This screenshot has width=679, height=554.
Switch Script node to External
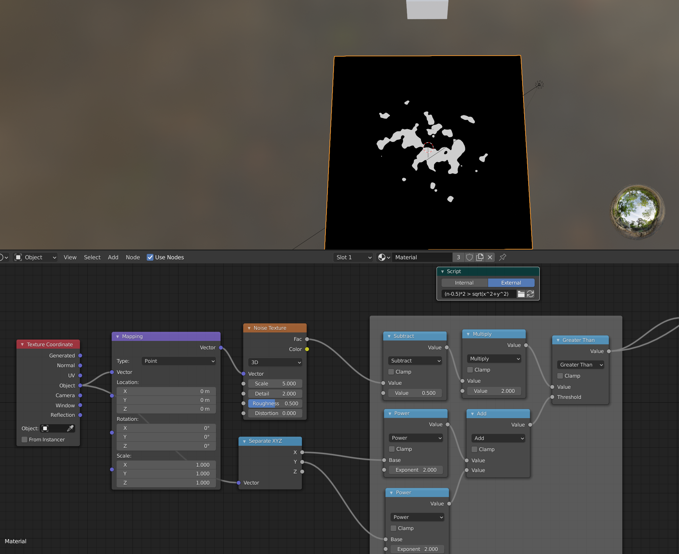click(x=511, y=283)
